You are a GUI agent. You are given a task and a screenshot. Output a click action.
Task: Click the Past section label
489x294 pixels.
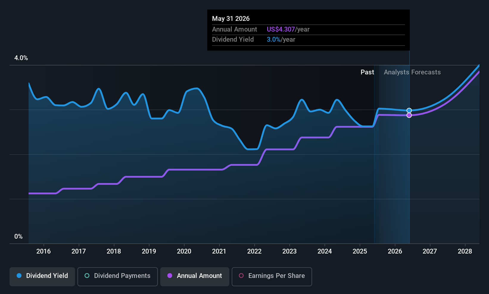[x=367, y=72]
